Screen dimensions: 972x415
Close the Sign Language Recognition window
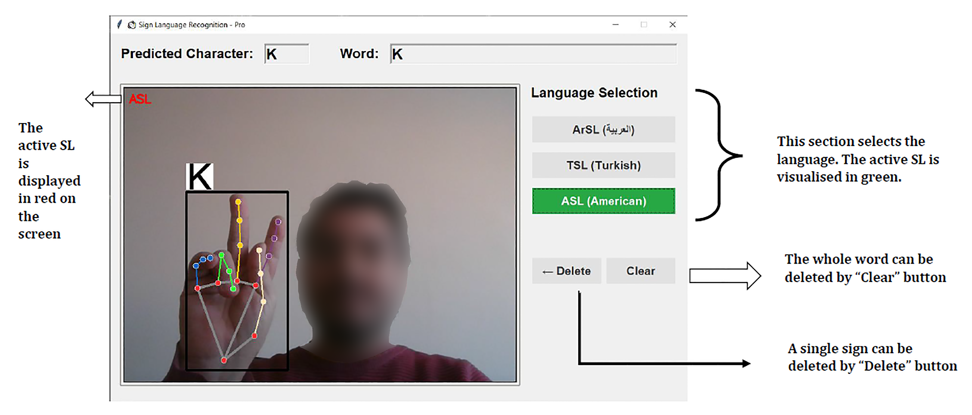pyautogui.click(x=672, y=25)
